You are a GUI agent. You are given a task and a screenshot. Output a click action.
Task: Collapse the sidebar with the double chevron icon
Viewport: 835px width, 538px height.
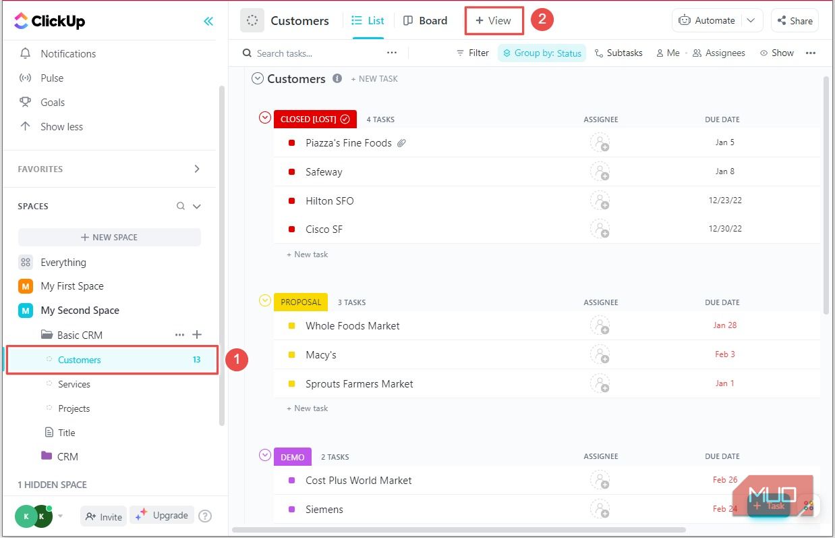(x=208, y=21)
